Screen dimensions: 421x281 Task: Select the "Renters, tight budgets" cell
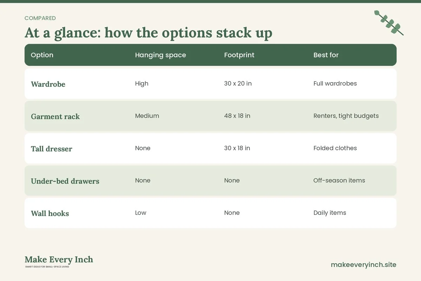(346, 116)
